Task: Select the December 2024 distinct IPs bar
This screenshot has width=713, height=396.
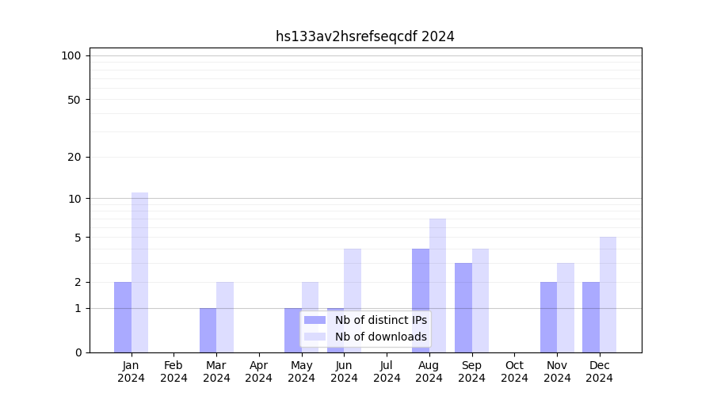Action: pyautogui.click(x=591, y=317)
